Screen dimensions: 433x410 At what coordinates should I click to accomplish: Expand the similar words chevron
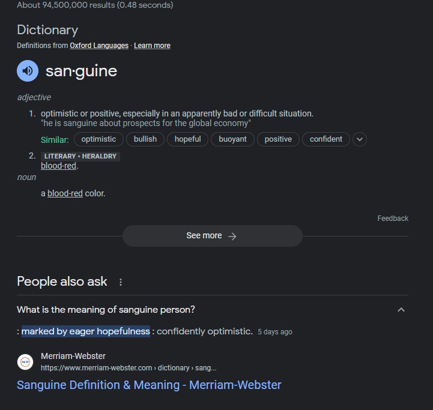click(x=360, y=139)
